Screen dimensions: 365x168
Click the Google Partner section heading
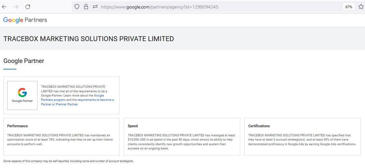coord(23,61)
